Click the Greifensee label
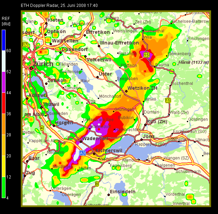Screen dimensions: 218x214 click(x=70, y=72)
